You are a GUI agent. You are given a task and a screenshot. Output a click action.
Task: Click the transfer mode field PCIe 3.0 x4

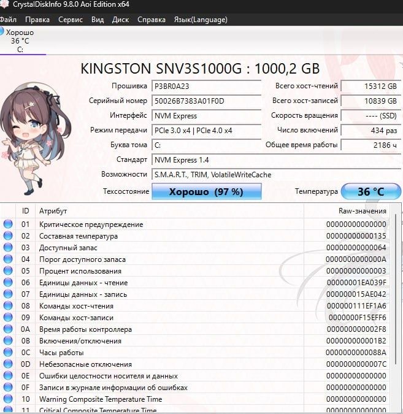pos(206,131)
